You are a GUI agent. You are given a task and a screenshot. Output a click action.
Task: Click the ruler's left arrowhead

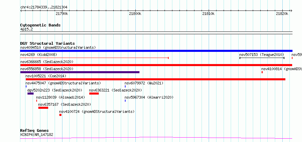[21, 11]
